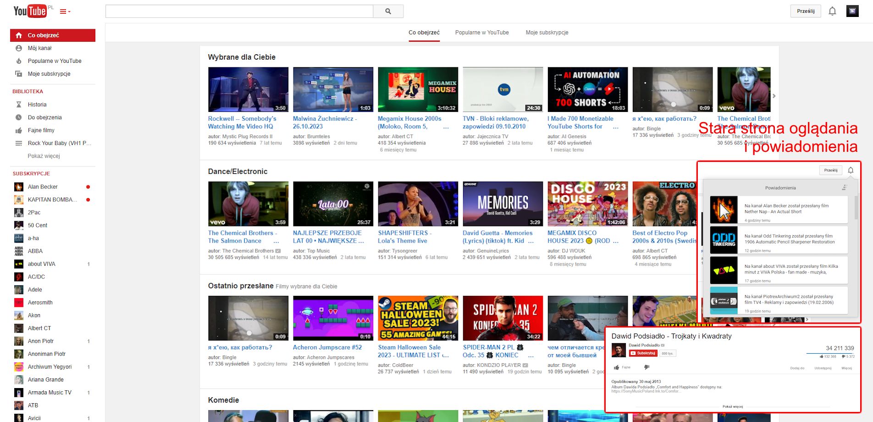873x422 pixels.
Task: Open 50 Cent subscription avatar
Action: pos(19,225)
